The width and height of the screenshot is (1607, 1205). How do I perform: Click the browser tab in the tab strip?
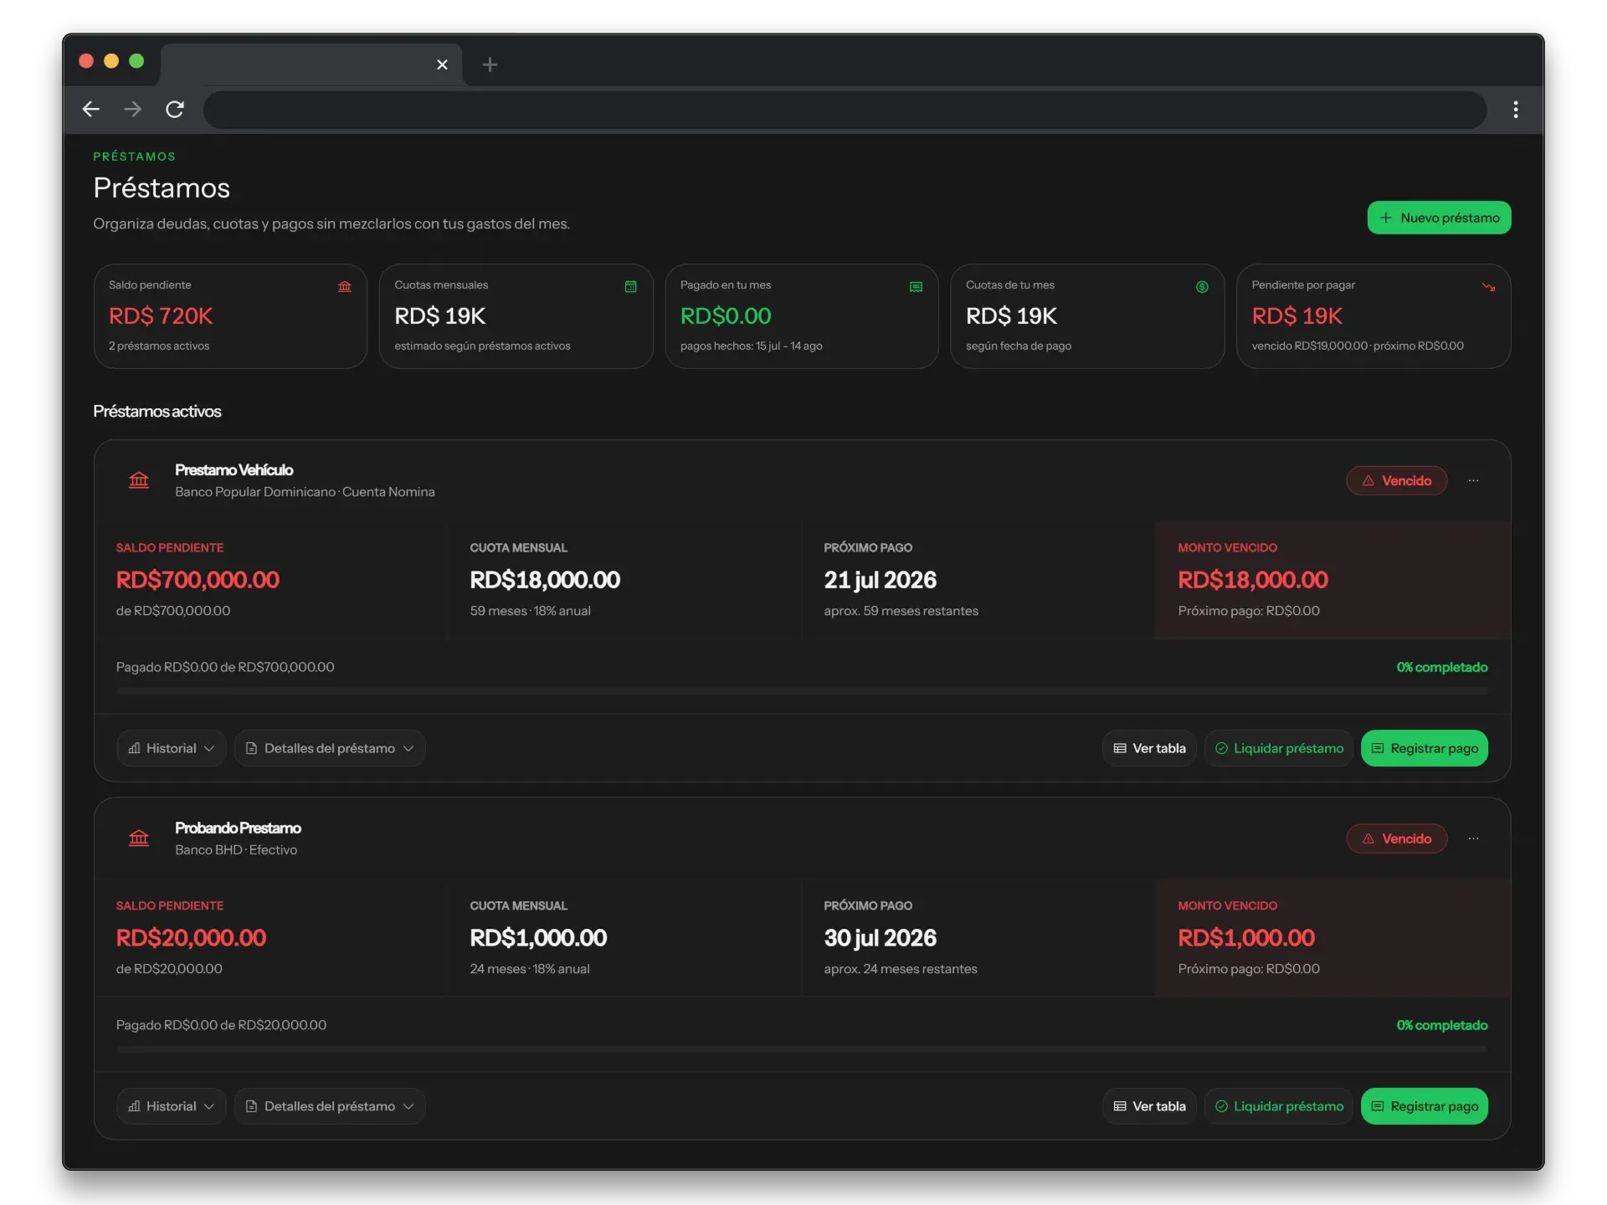310,64
